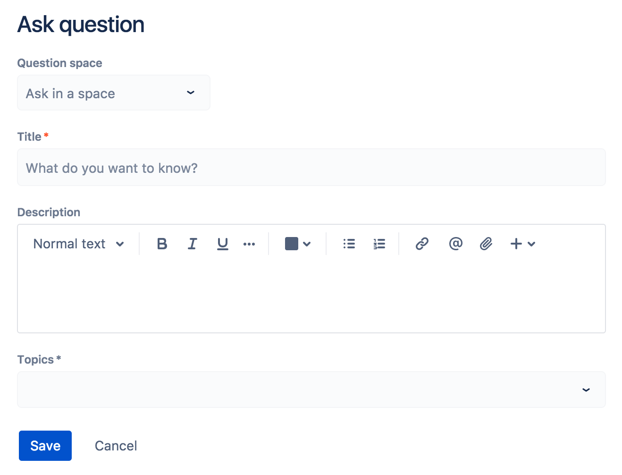This screenshot has height=475, width=622.
Task: Click the Title input field
Action: click(311, 167)
